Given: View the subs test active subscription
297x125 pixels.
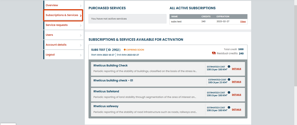Looking at the screenshot, I should pyautogui.click(x=243, y=22).
